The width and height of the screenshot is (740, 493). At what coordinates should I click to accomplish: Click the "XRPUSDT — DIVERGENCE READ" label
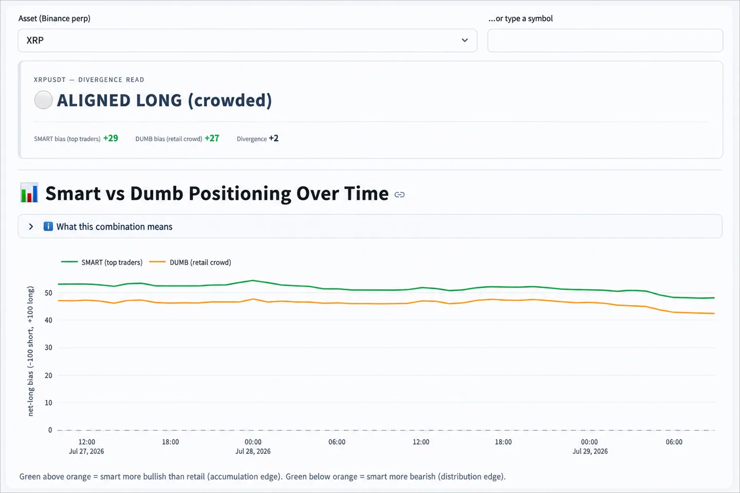(x=89, y=80)
